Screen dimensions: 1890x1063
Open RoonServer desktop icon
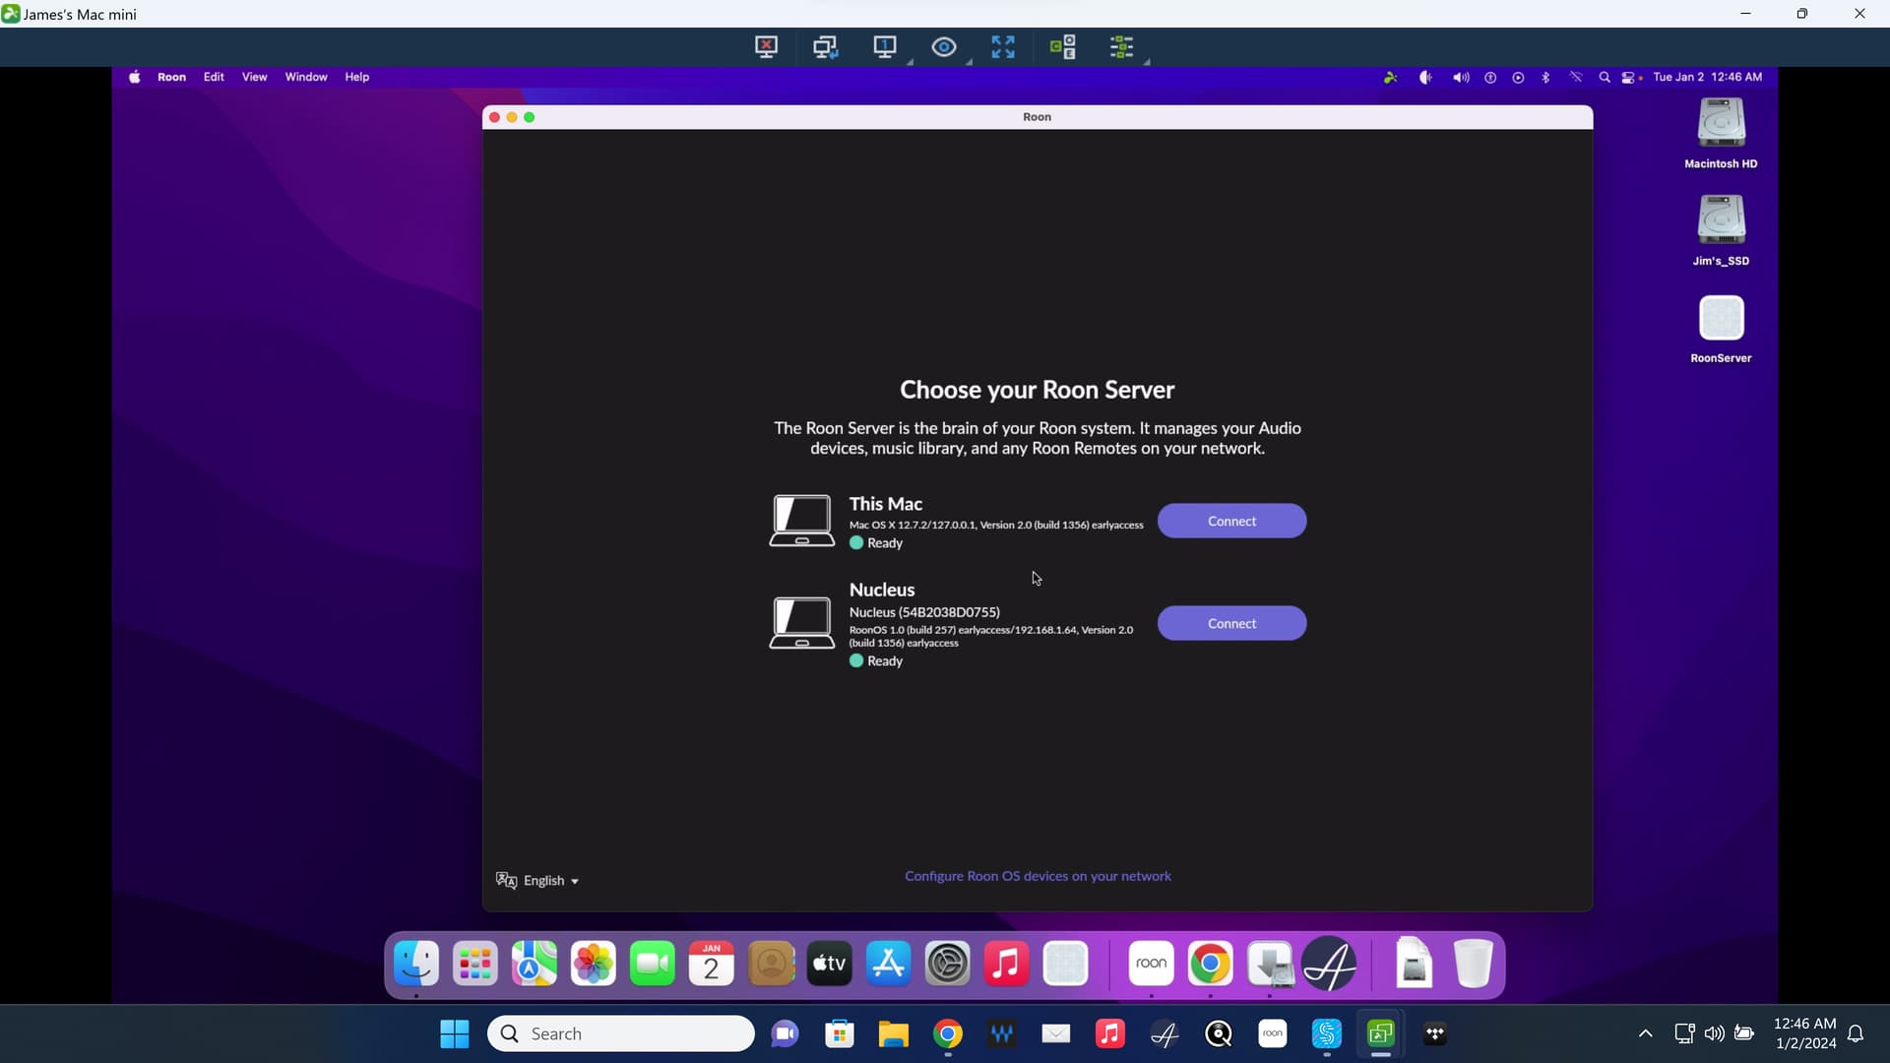pyautogui.click(x=1721, y=329)
